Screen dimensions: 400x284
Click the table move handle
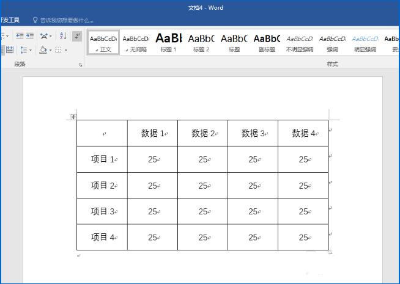click(x=73, y=117)
